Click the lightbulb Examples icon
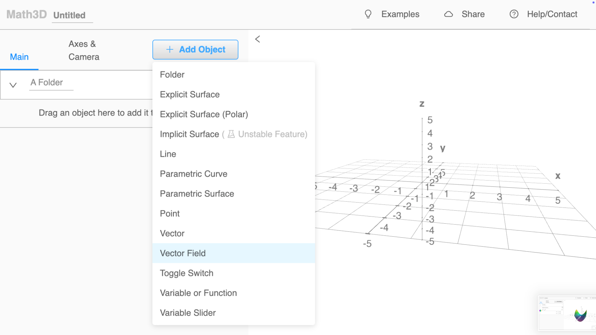 click(x=368, y=14)
